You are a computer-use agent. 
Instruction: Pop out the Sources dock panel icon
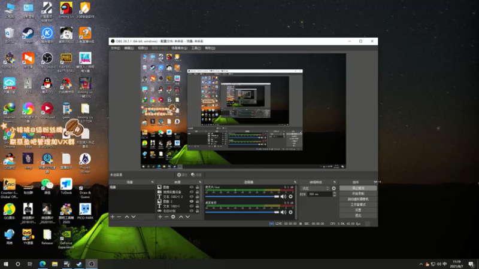[x=200, y=182]
